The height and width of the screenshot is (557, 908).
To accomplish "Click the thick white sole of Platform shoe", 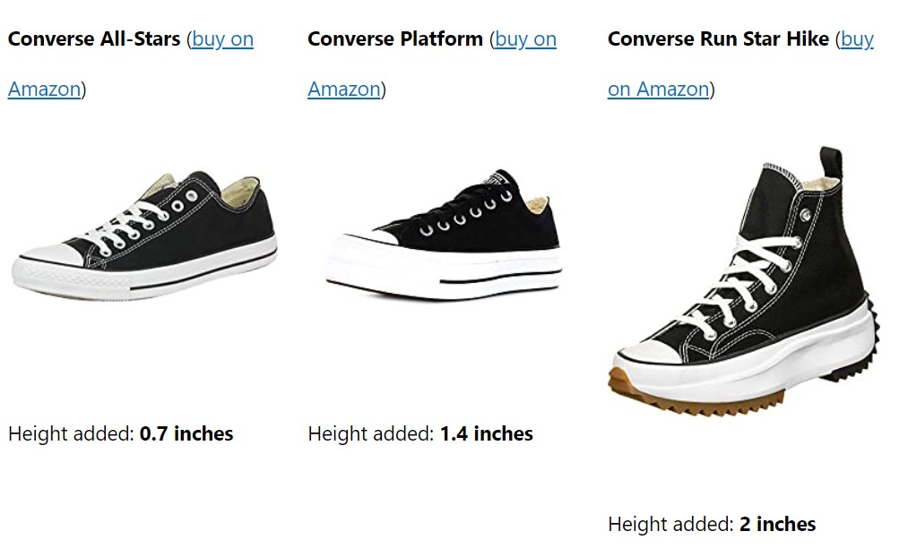I will [x=443, y=270].
